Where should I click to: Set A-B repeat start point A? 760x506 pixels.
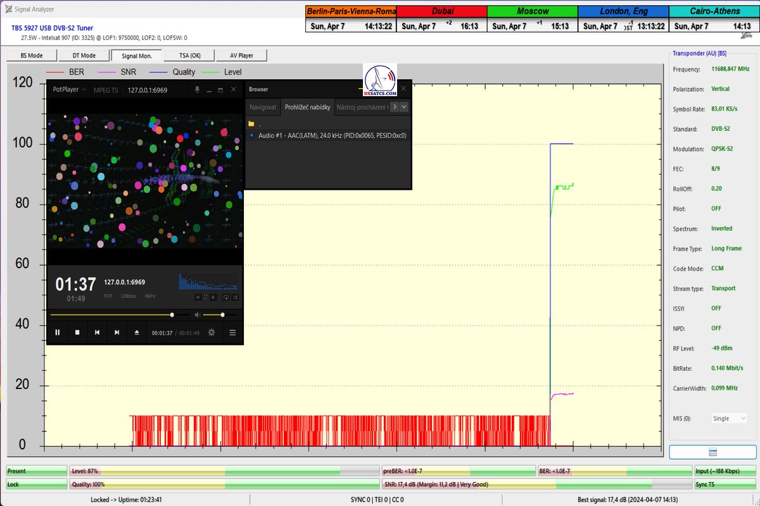coord(197,297)
